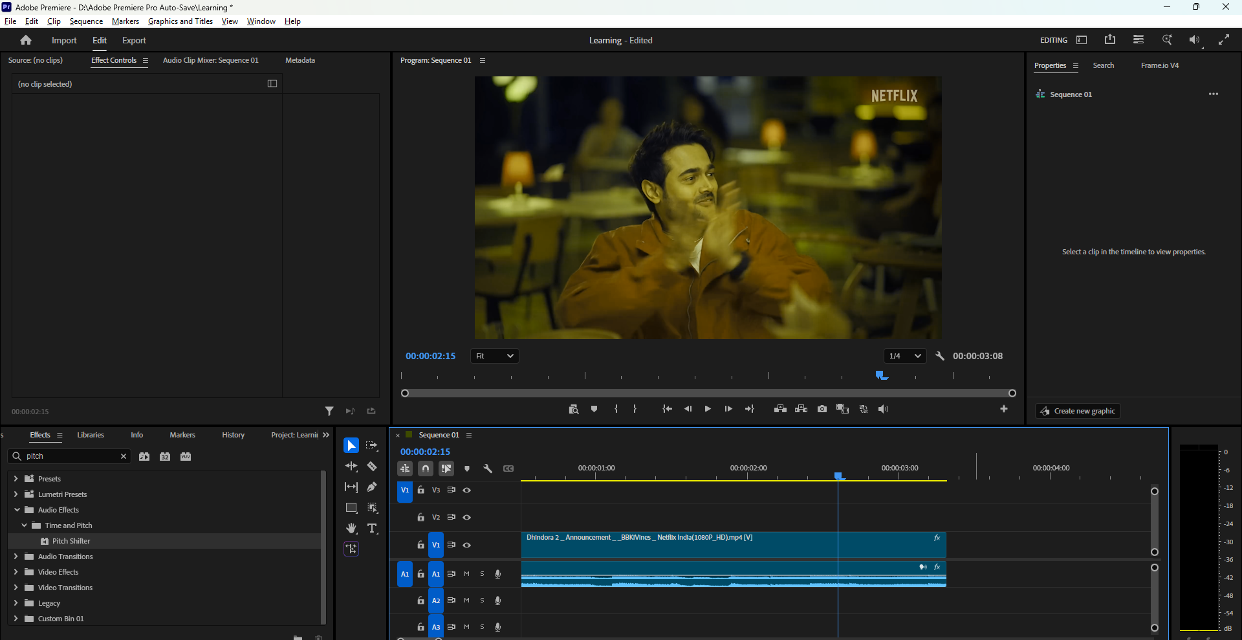Open the Fit zoom level dropdown
1242x640 pixels.
[x=495, y=356]
